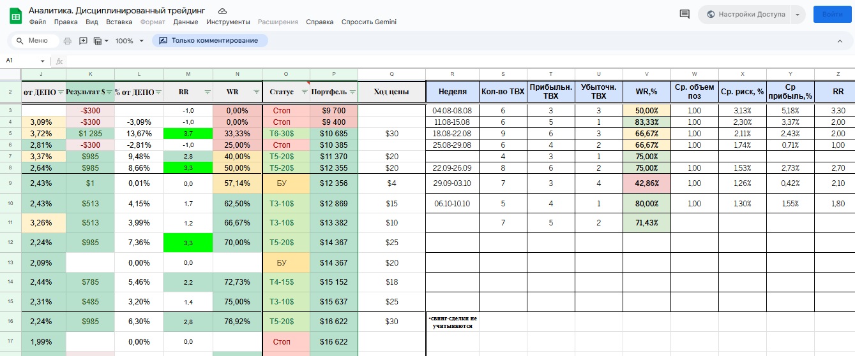Click the Только комментирование button
Screen dimensions: 855x356
click(x=209, y=41)
